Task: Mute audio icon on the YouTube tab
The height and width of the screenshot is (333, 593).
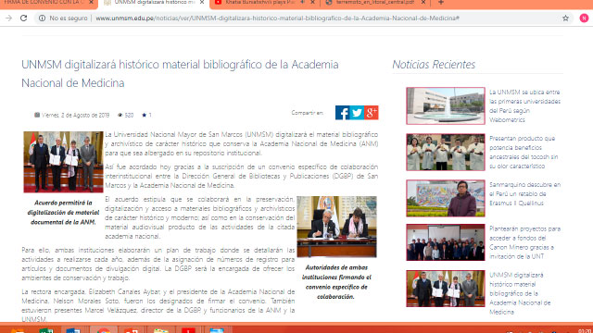Action: click(x=303, y=2)
